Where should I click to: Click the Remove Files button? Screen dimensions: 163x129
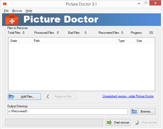60,97
